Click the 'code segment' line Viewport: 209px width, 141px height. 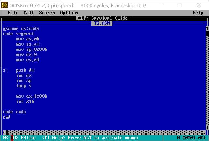click(18, 34)
